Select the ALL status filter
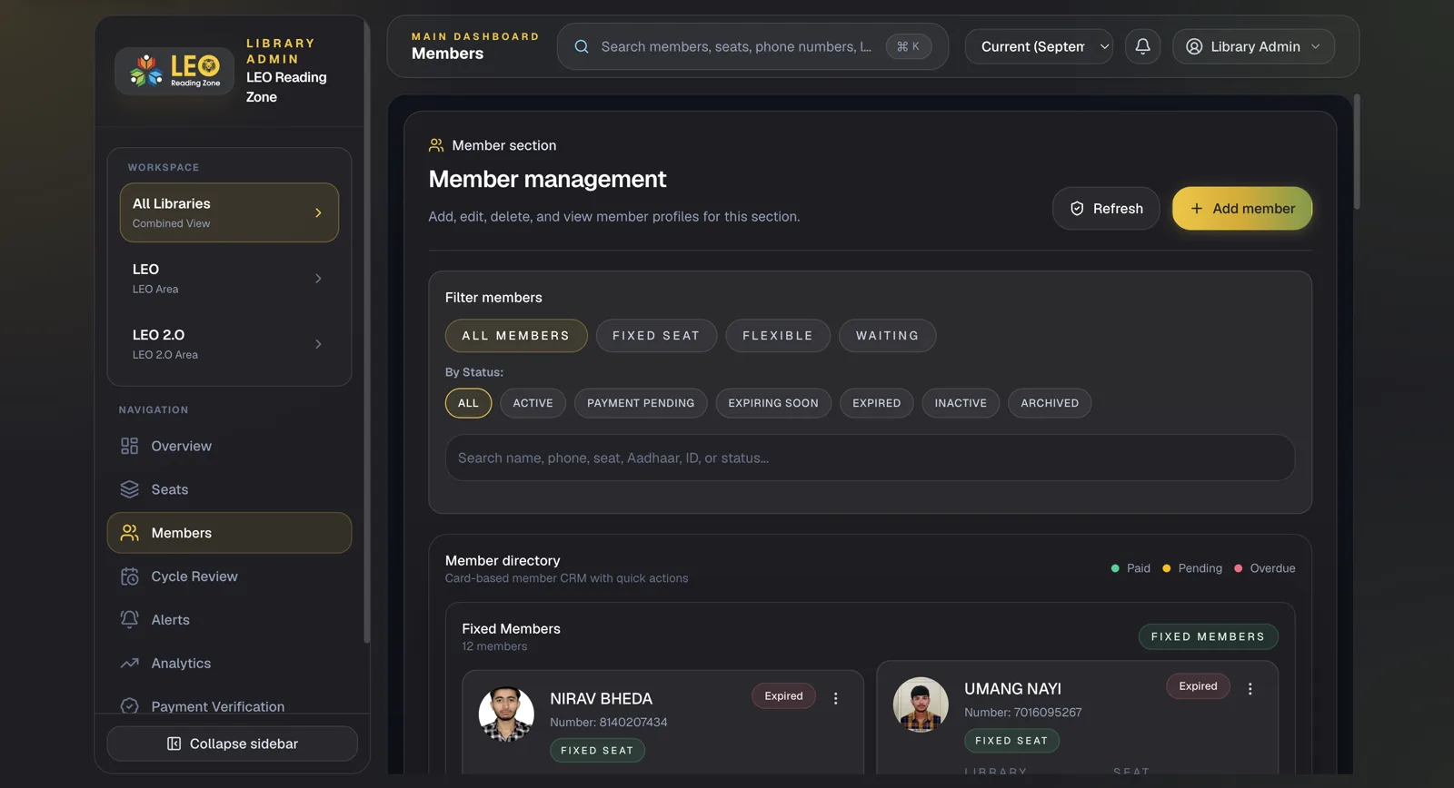The width and height of the screenshot is (1454, 788). coord(468,403)
